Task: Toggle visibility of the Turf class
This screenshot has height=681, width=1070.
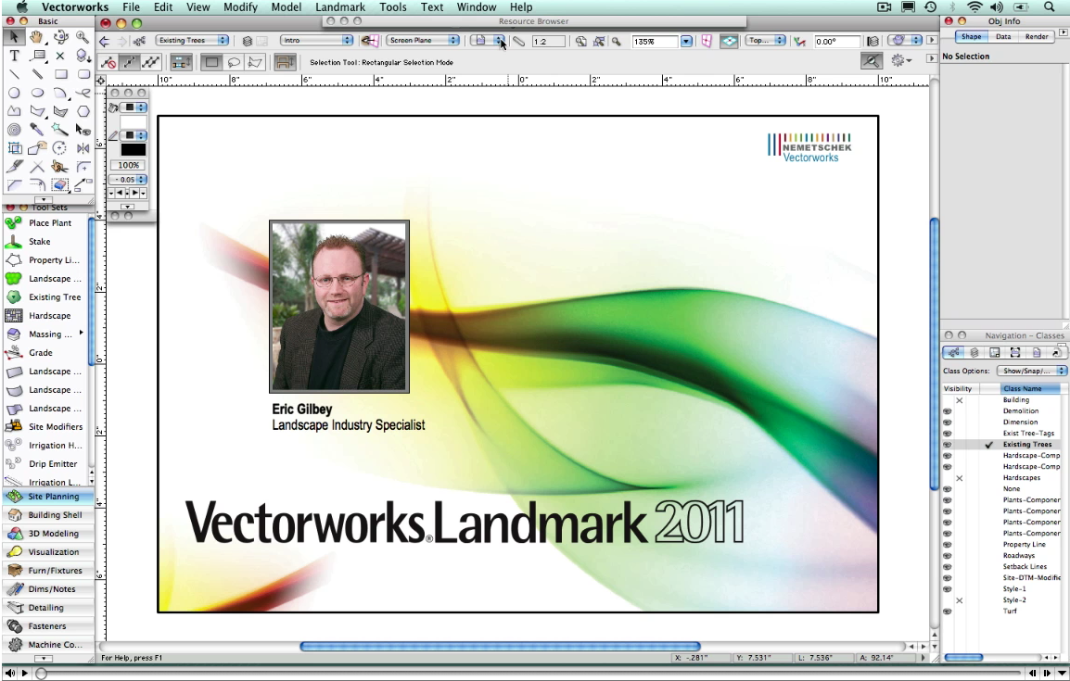Action: (x=948, y=612)
